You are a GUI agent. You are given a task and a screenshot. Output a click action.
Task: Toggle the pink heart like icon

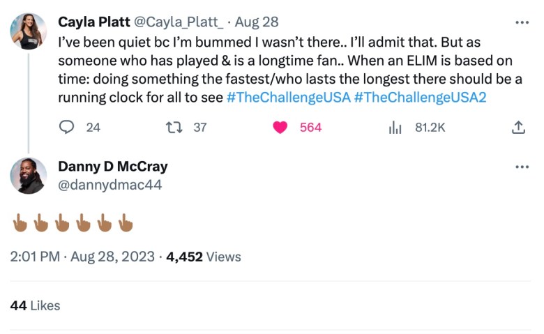pyautogui.click(x=280, y=127)
